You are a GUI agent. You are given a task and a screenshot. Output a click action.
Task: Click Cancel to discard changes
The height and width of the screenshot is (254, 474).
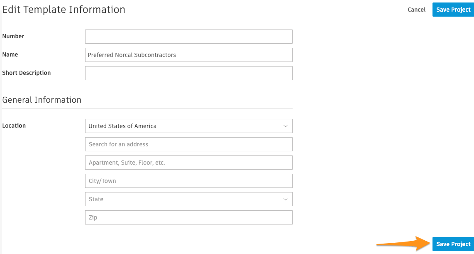coord(416,9)
